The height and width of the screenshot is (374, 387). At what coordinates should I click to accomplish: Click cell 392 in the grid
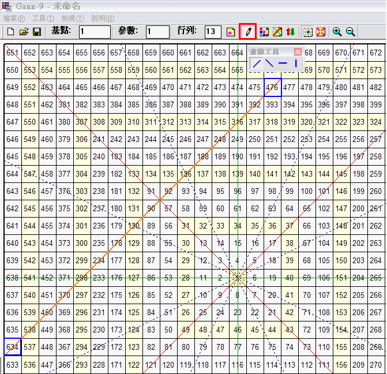(255, 104)
